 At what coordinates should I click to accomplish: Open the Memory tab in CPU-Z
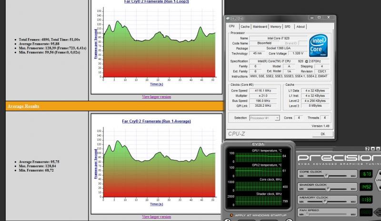[276, 27]
